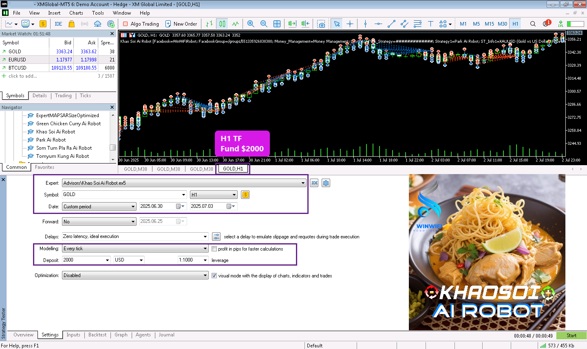The height and width of the screenshot is (349, 587).
Task: Open the Charts menu
Action: click(76, 13)
